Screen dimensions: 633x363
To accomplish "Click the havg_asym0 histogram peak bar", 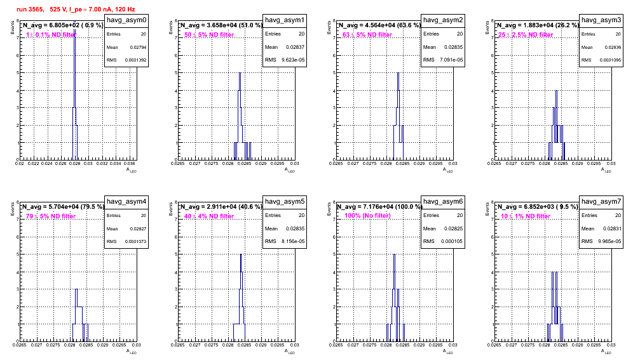I will [75, 89].
